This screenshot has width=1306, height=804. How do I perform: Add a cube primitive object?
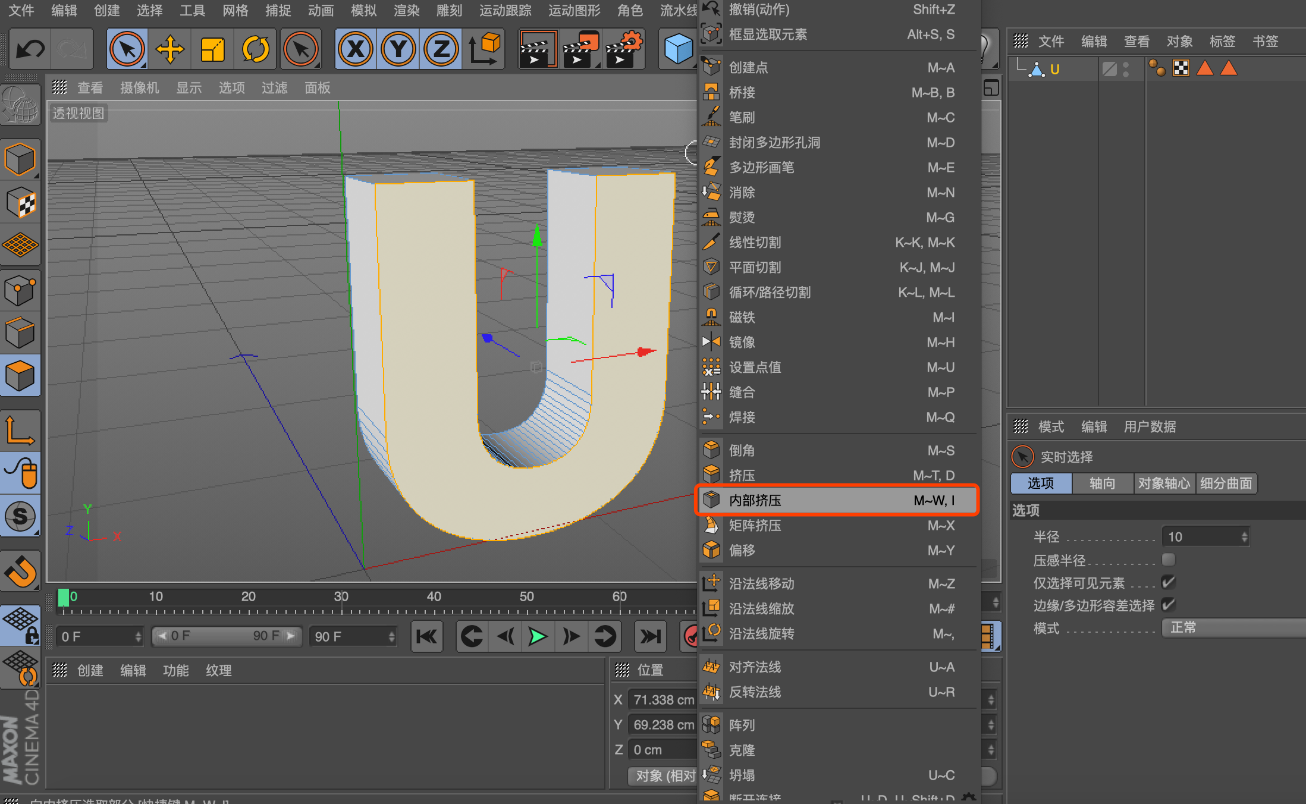(x=678, y=49)
